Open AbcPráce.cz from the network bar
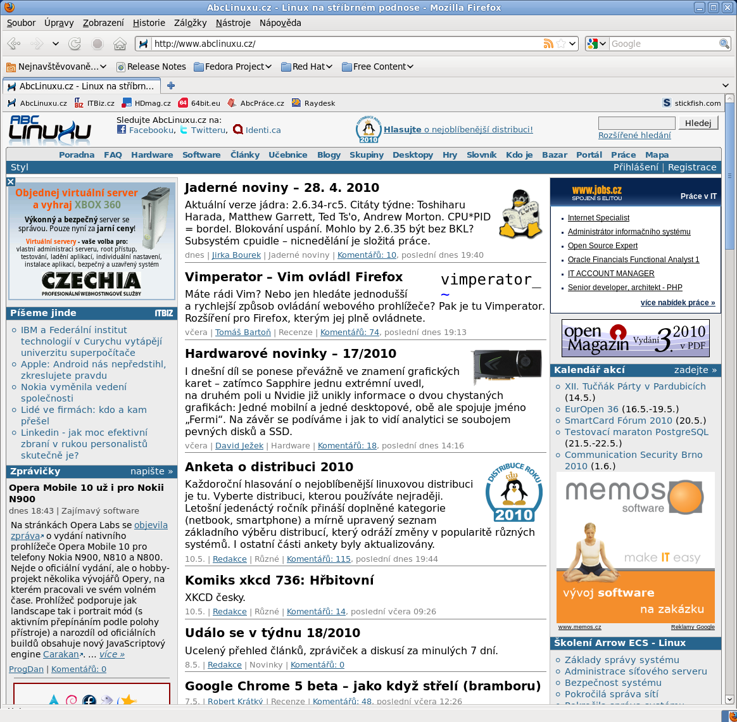 pyautogui.click(x=256, y=103)
